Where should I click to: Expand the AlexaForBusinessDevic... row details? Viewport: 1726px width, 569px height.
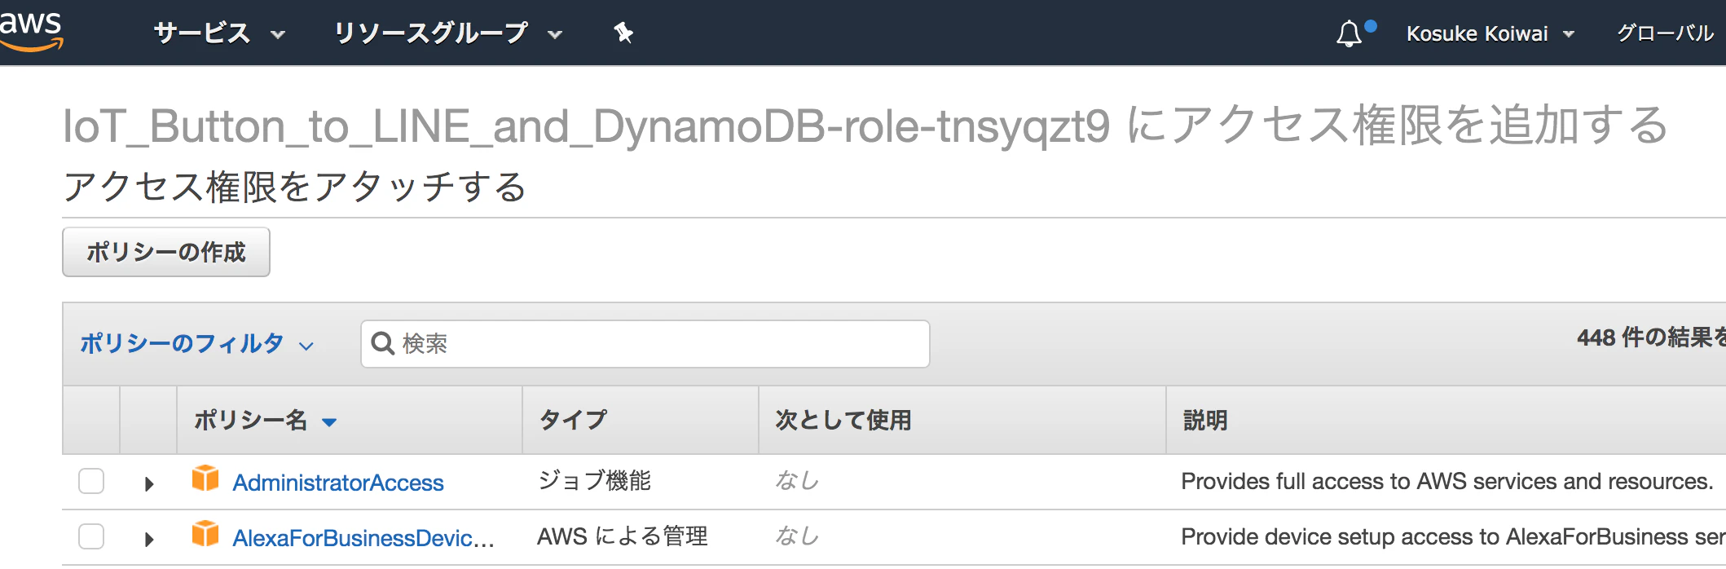click(149, 539)
